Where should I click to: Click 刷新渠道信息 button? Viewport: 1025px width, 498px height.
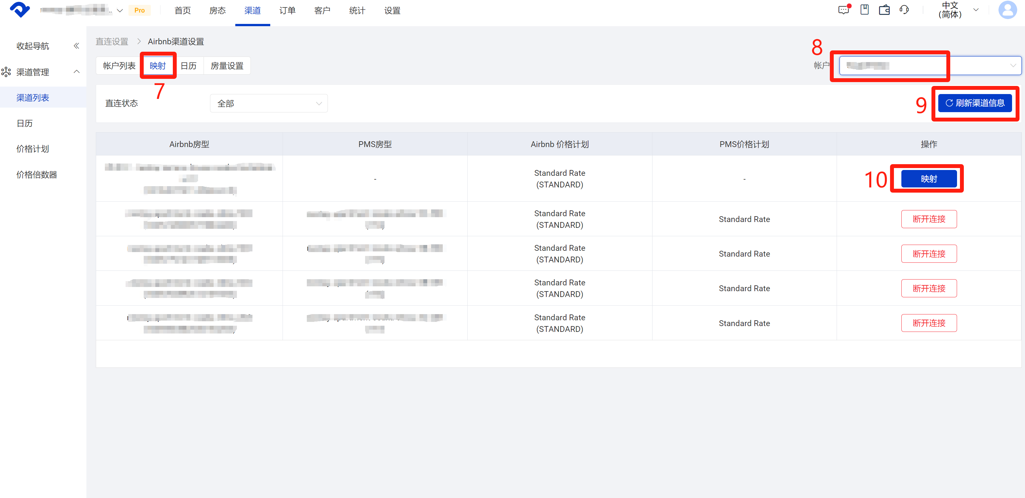[x=975, y=103]
